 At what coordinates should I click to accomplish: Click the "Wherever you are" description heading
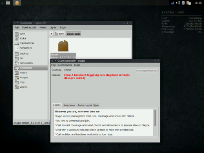(x=77, y=111)
